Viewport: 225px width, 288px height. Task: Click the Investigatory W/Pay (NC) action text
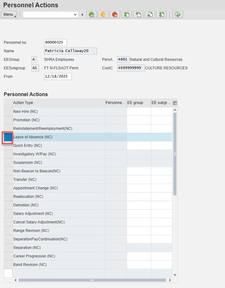[x=35, y=154]
